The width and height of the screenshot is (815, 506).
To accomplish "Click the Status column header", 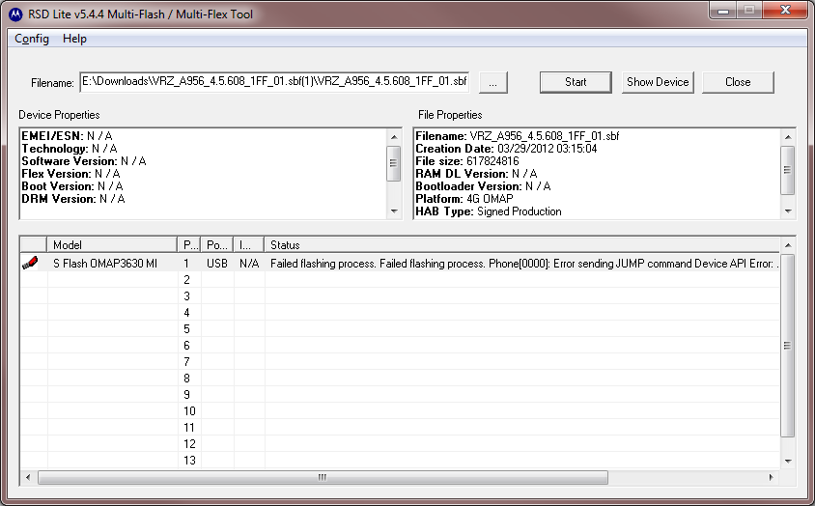I will point(521,245).
